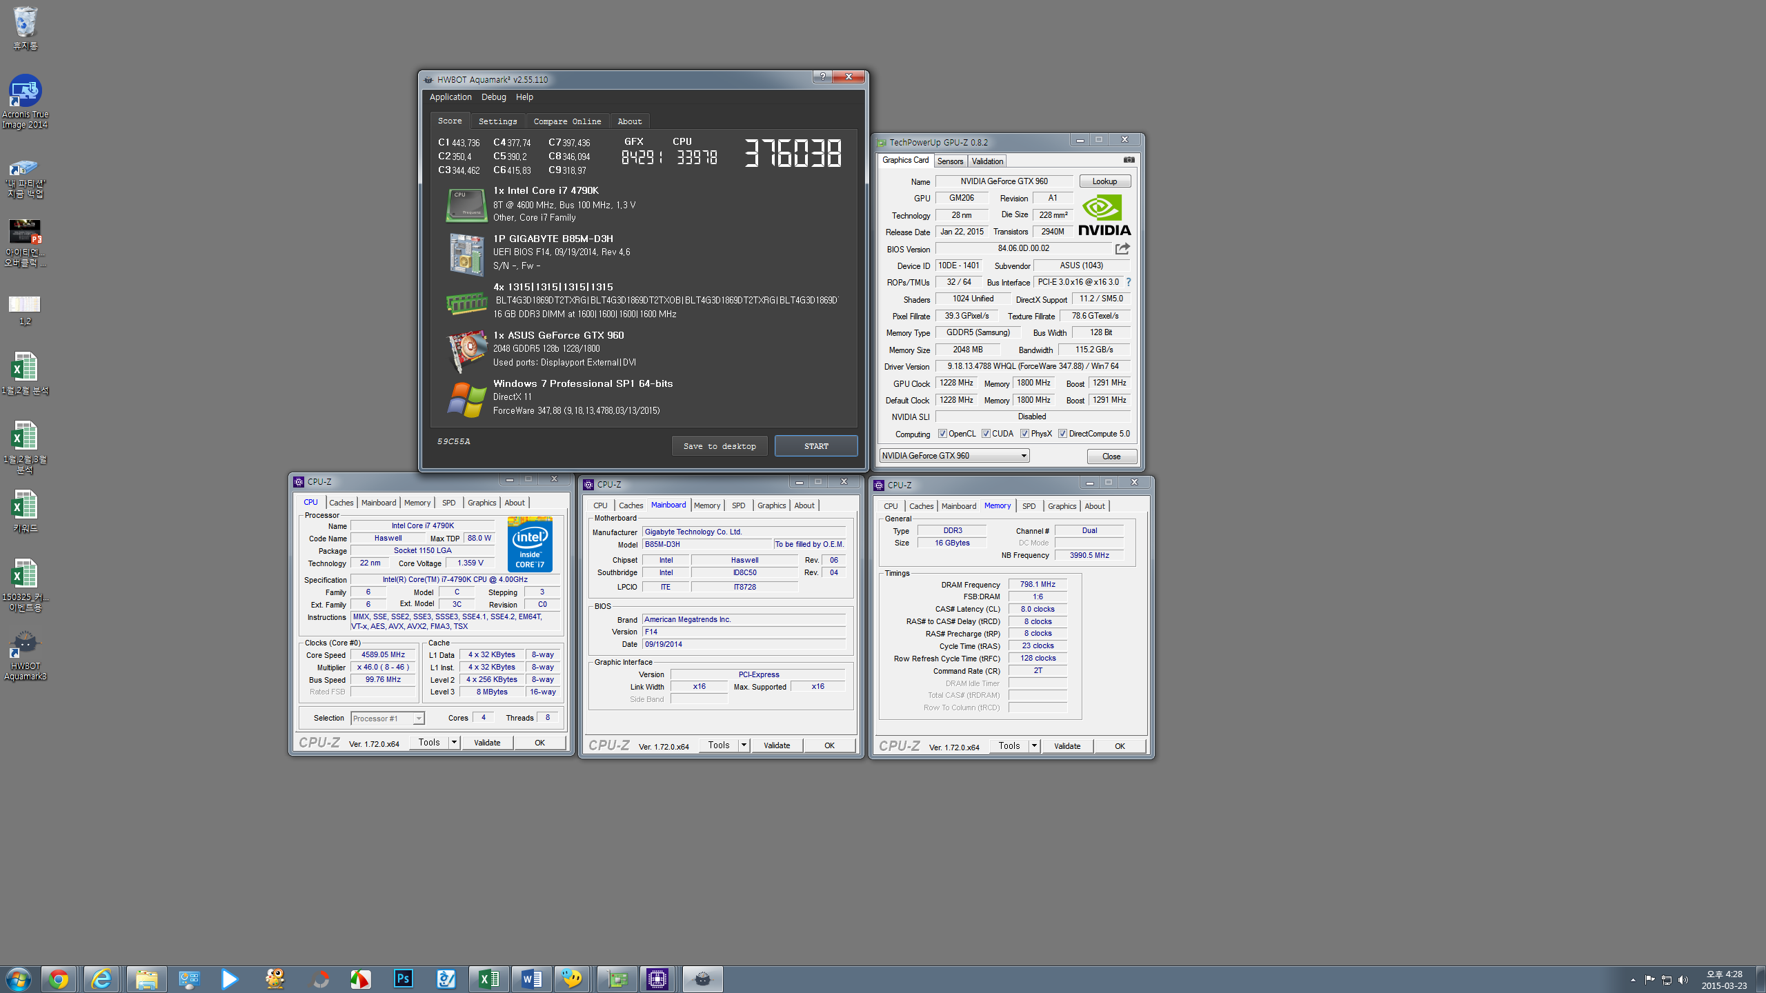
Task: Expand Tools arrow in CPU-Z CPU window
Action: point(454,743)
